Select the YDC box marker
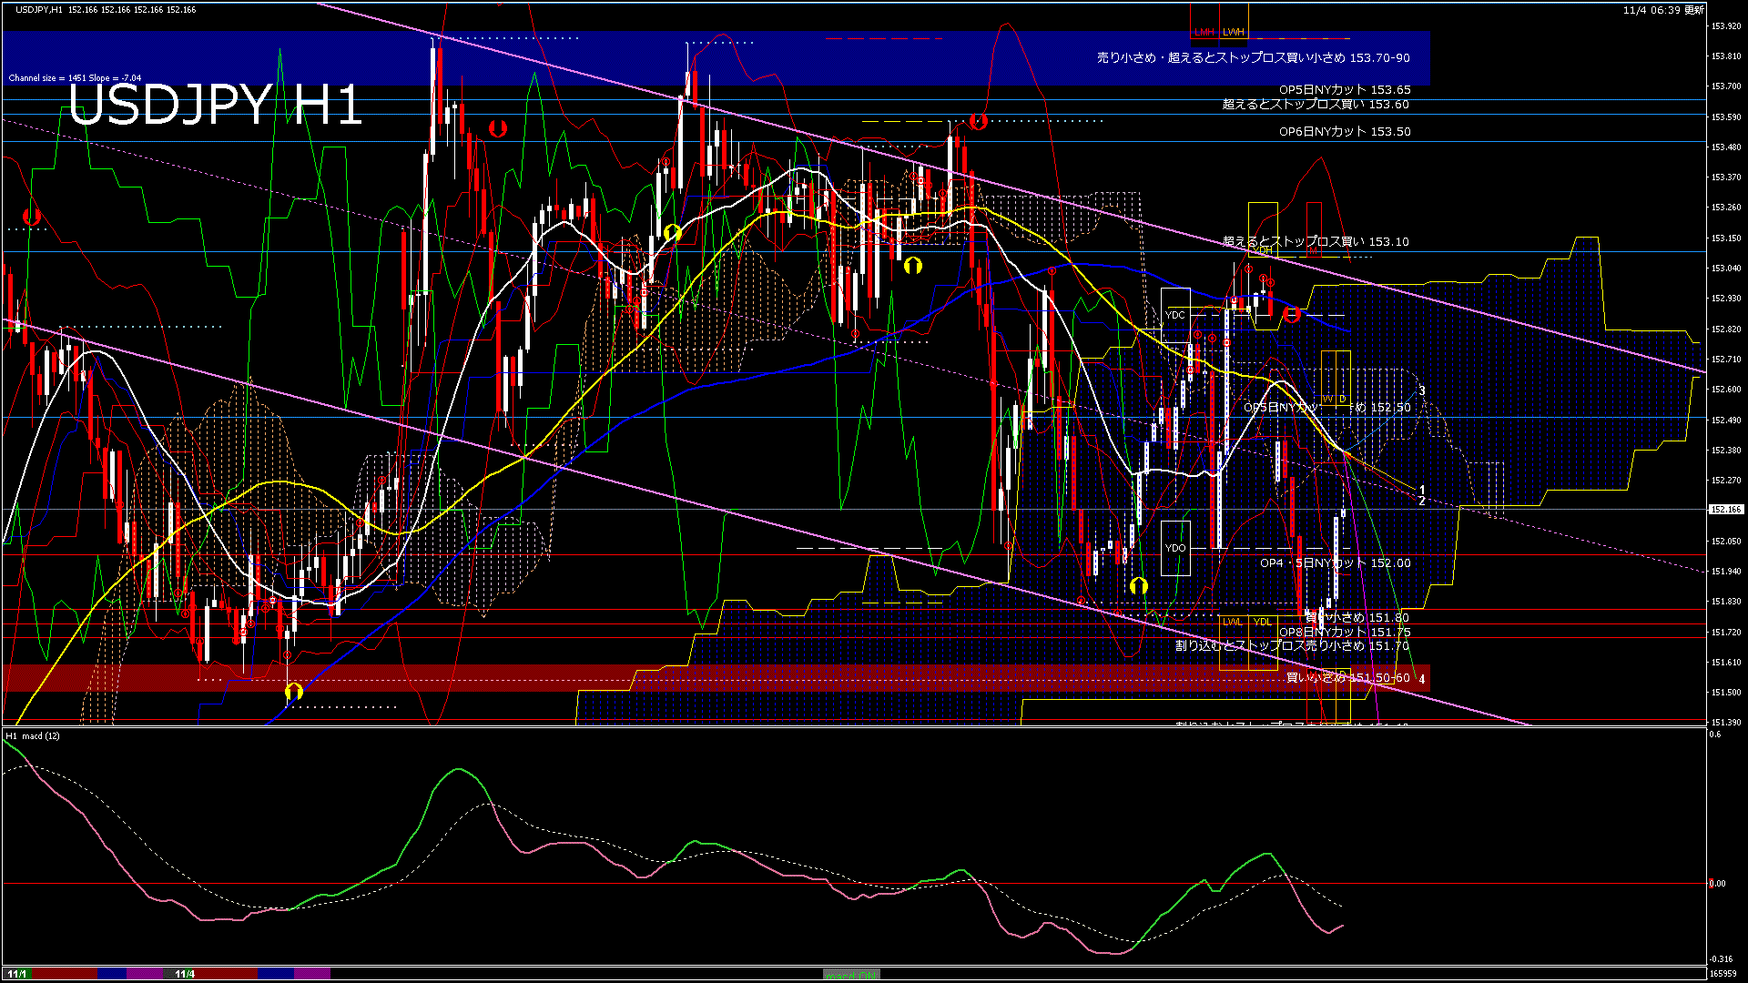Image resolution: width=1748 pixels, height=983 pixels. [1175, 315]
